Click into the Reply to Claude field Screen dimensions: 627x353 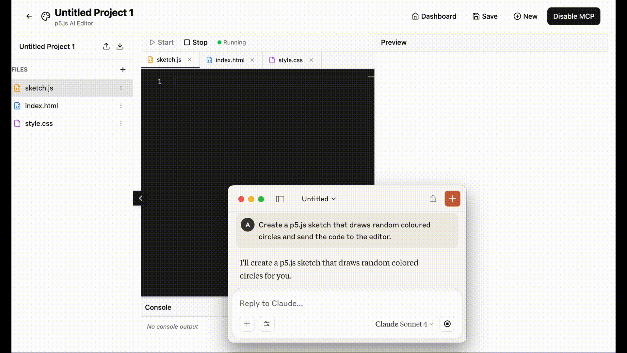click(x=347, y=303)
